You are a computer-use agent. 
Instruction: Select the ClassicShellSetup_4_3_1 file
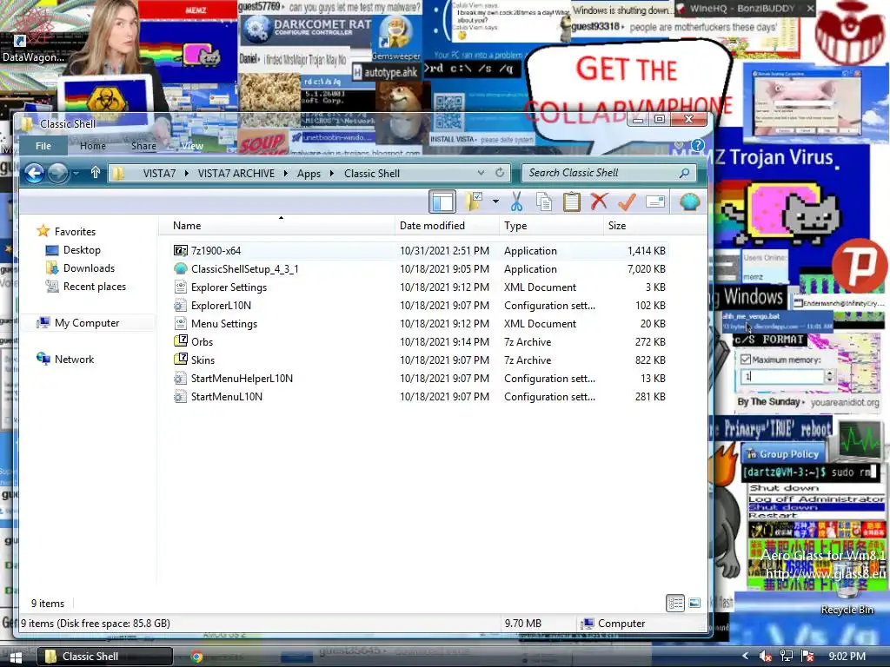[x=420, y=269]
